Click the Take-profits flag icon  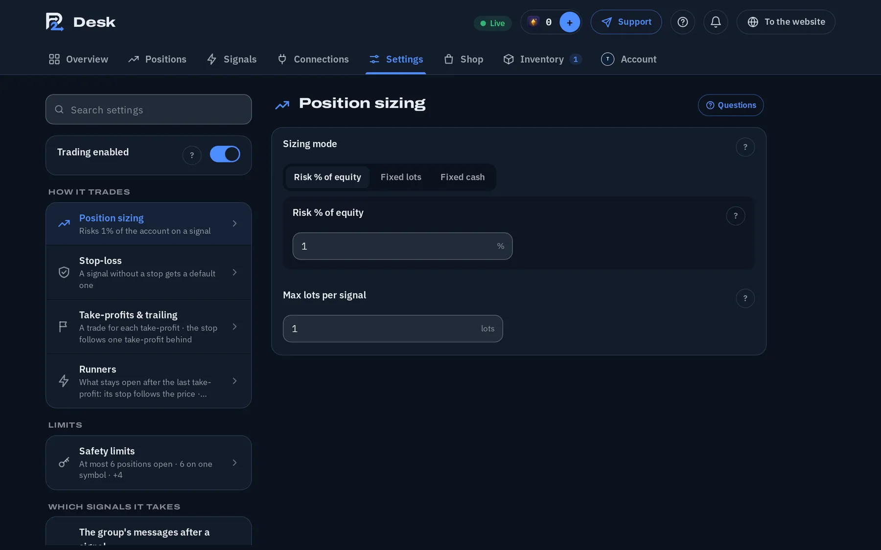(x=63, y=327)
